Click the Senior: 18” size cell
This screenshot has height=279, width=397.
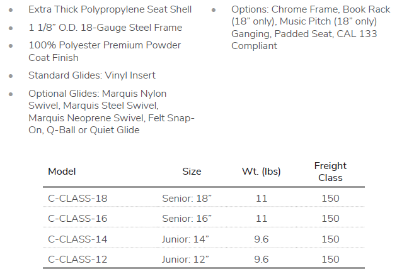[187, 199]
